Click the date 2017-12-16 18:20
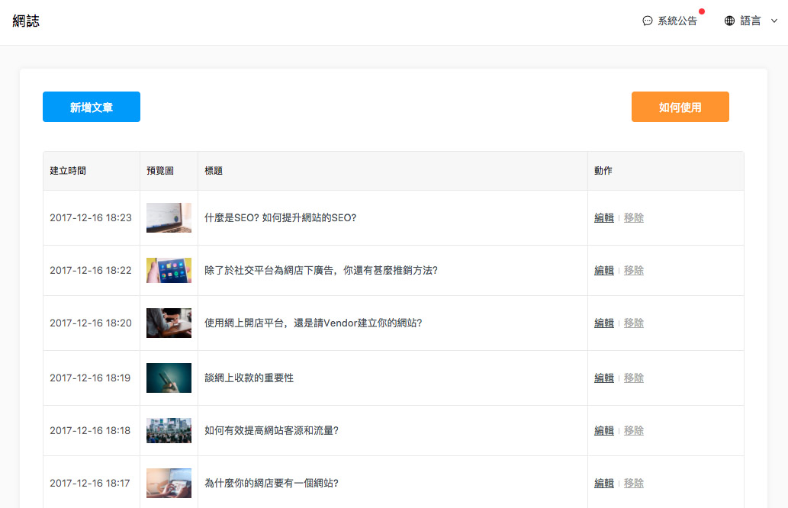The width and height of the screenshot is (788, 508). (91, 323)
